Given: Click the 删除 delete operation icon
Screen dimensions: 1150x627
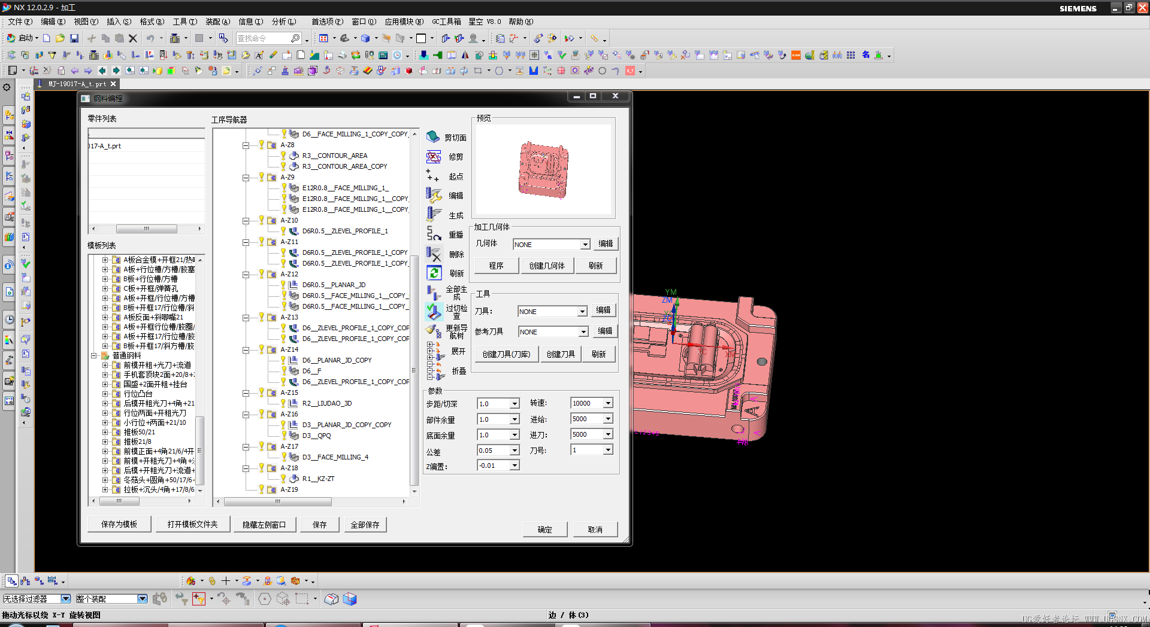Looking at the screenshot, I should coord(434,254).
